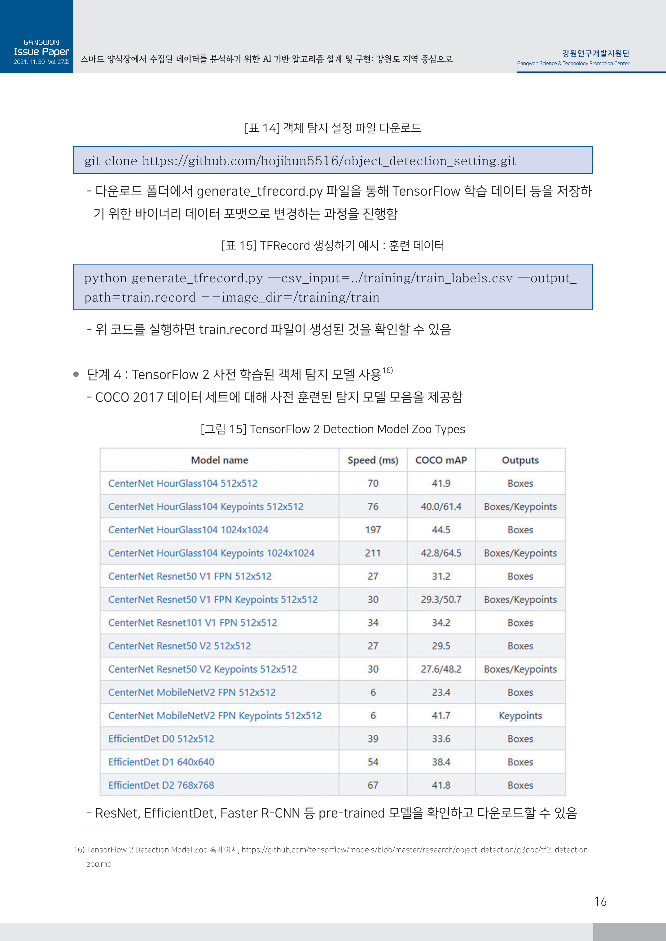Click CenterNet Resnet50 V1 FPN Keypoints link
This screenshot has width=666, height=941.
click(213, 599)
